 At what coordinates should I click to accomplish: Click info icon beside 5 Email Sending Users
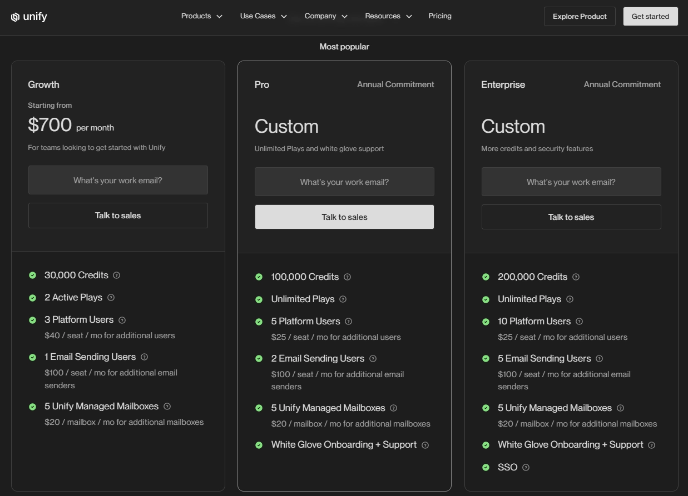coord(599,359)
